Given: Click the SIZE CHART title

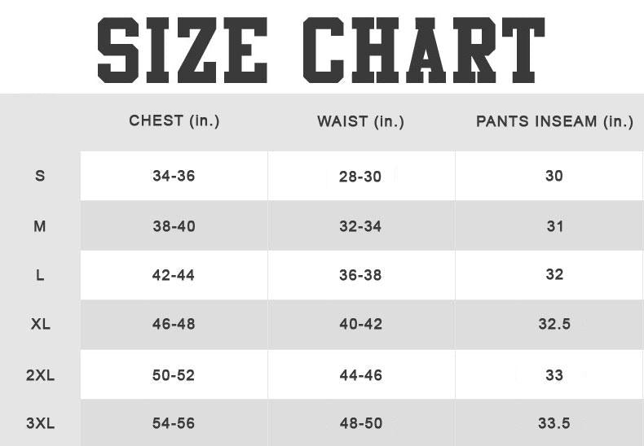Looking at the screenshot, I should click(x=320, y=50).
